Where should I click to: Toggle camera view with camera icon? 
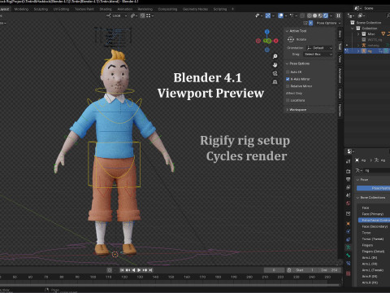(275, 73)
